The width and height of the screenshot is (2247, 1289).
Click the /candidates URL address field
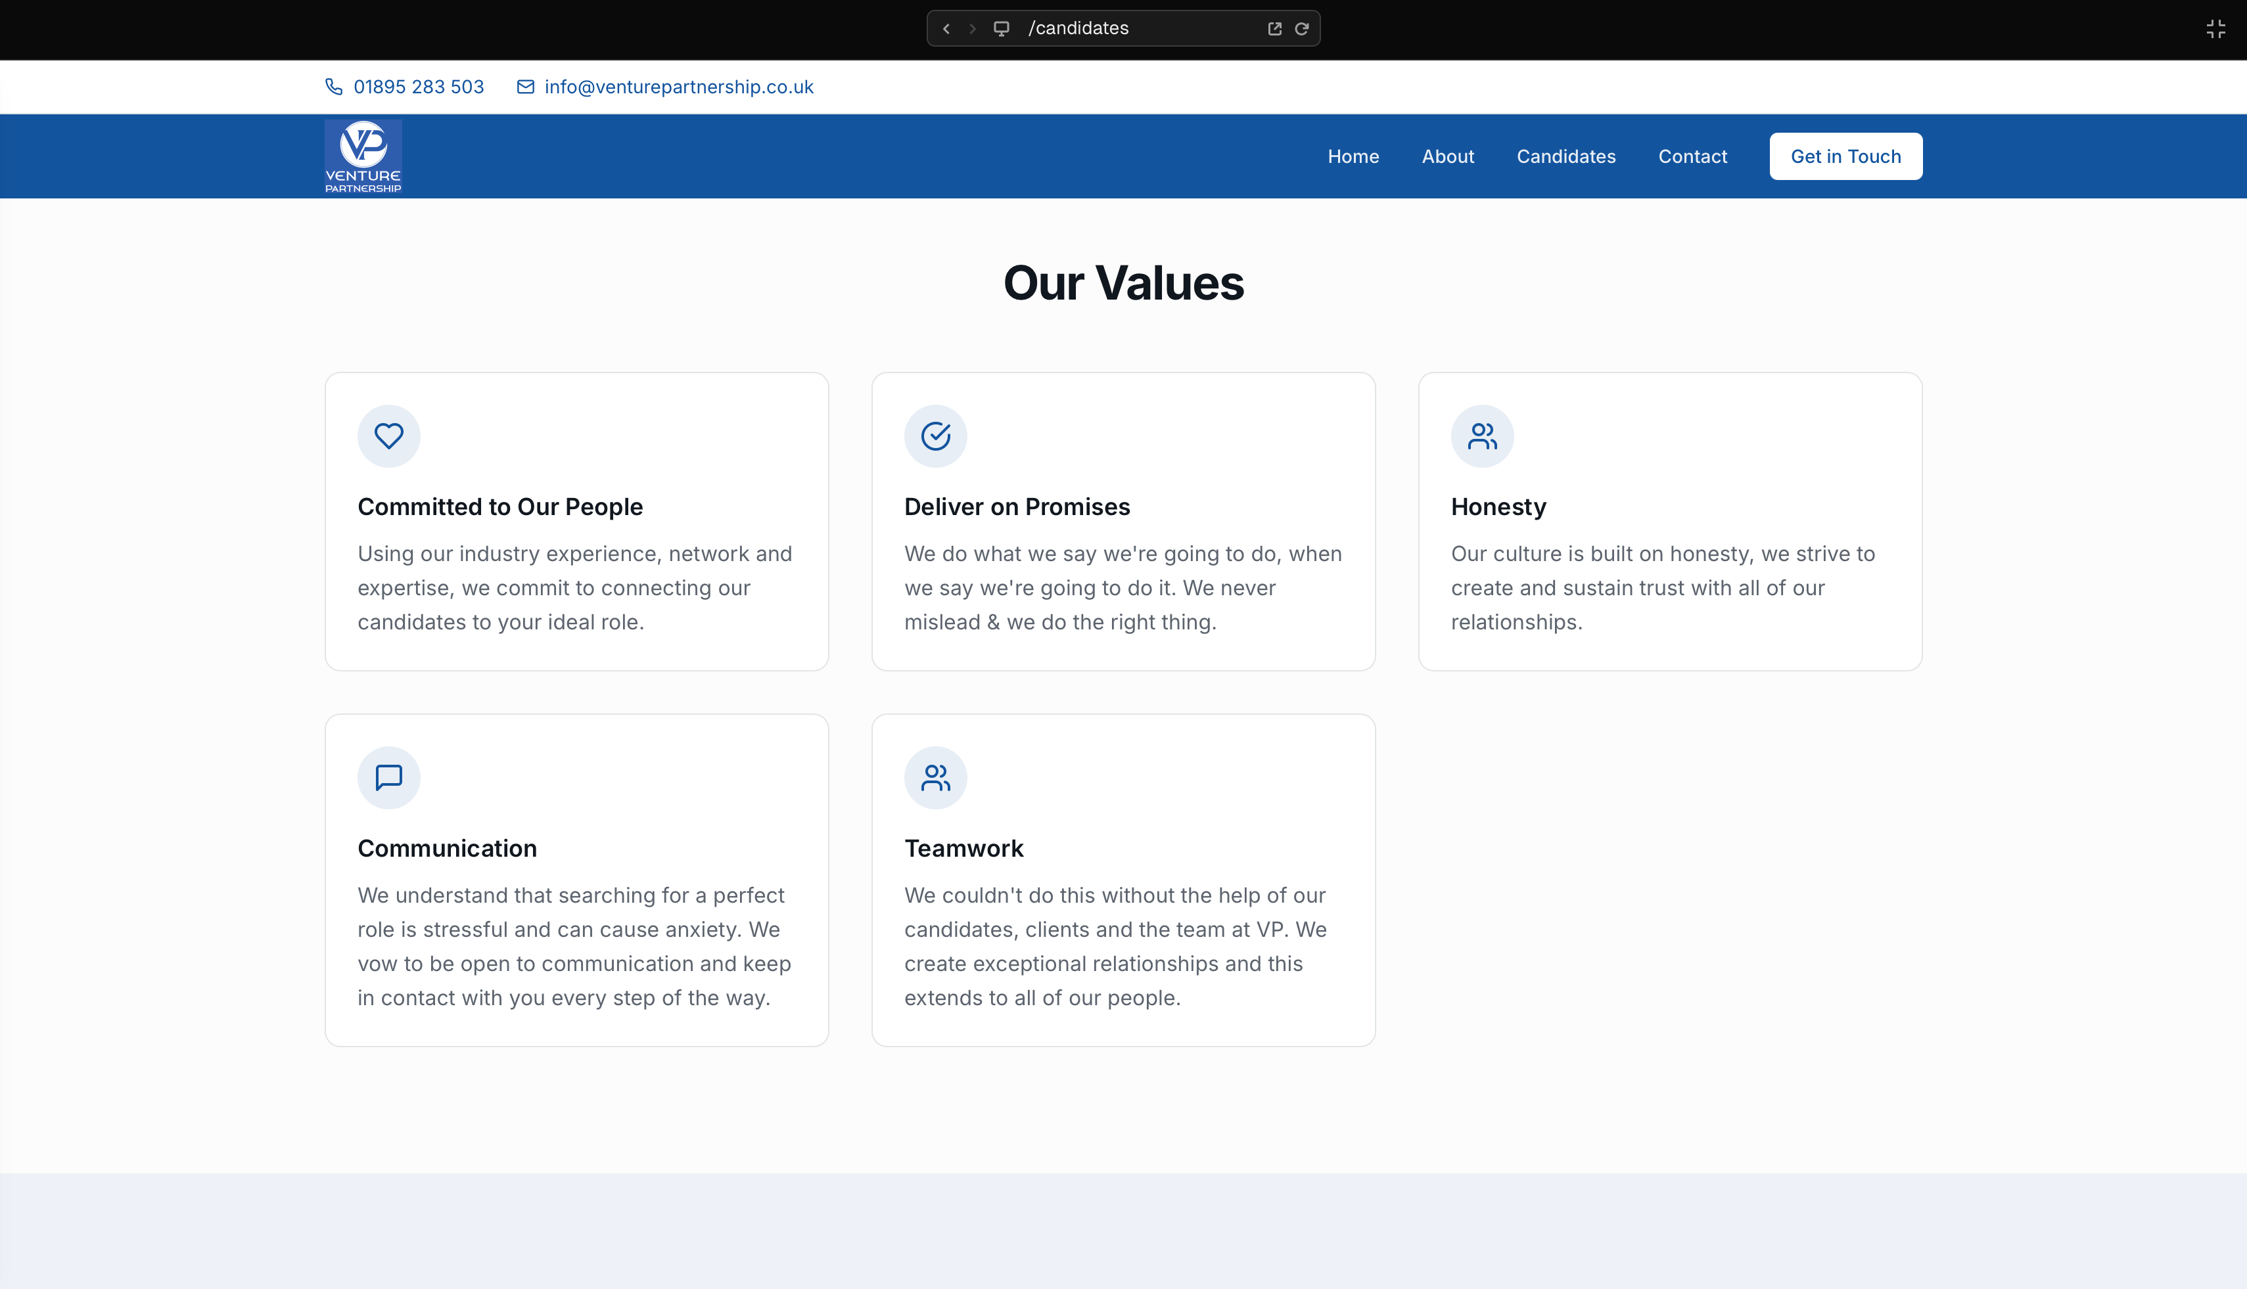1107,28
